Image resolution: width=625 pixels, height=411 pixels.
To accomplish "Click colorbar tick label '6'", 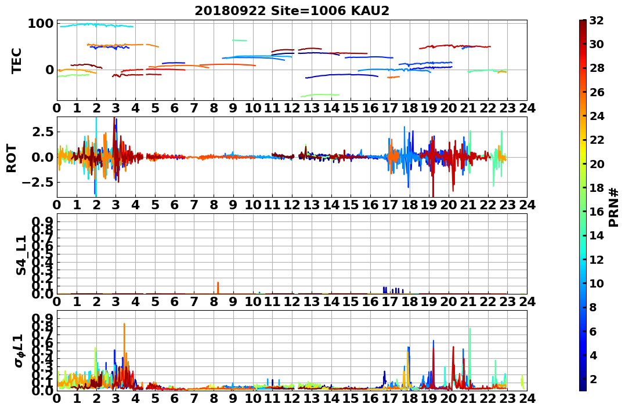I will click(x=593, y=331).
